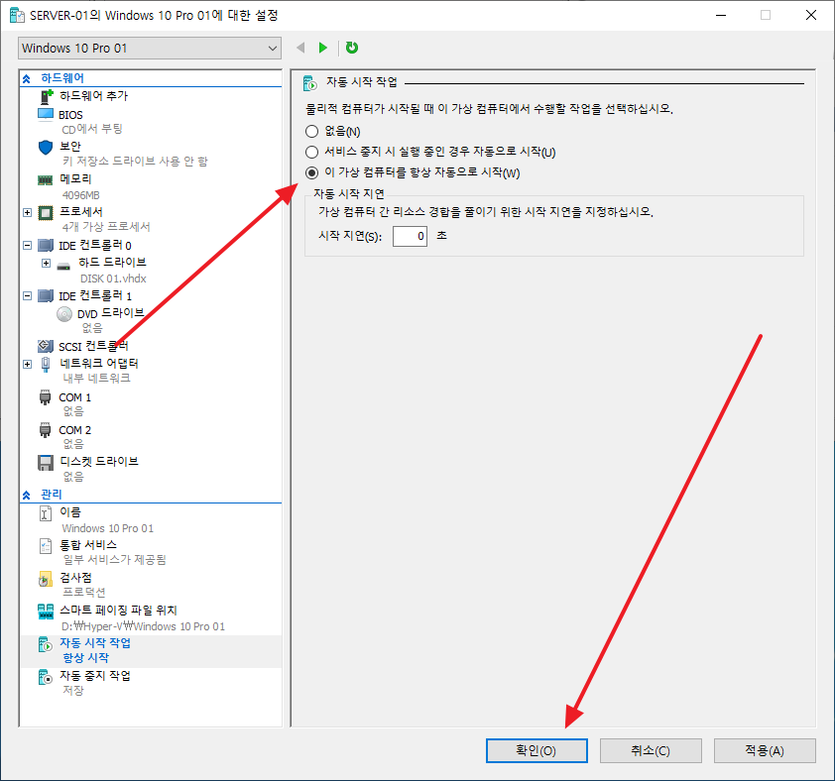This screenshot has height=781, width=835.
Task: Expand the 프로세서 tree node
Action: (27, 213)
